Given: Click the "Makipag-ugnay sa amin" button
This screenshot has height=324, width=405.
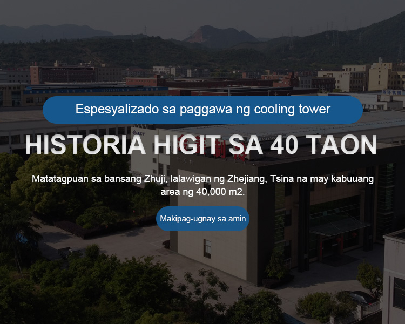Looking at the screenshot, I should click(202, 219).
